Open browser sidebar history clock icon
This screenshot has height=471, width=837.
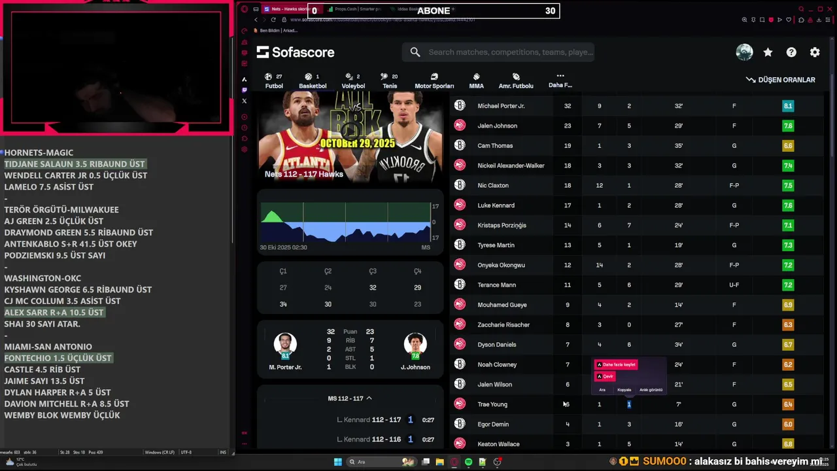[245, 128]
